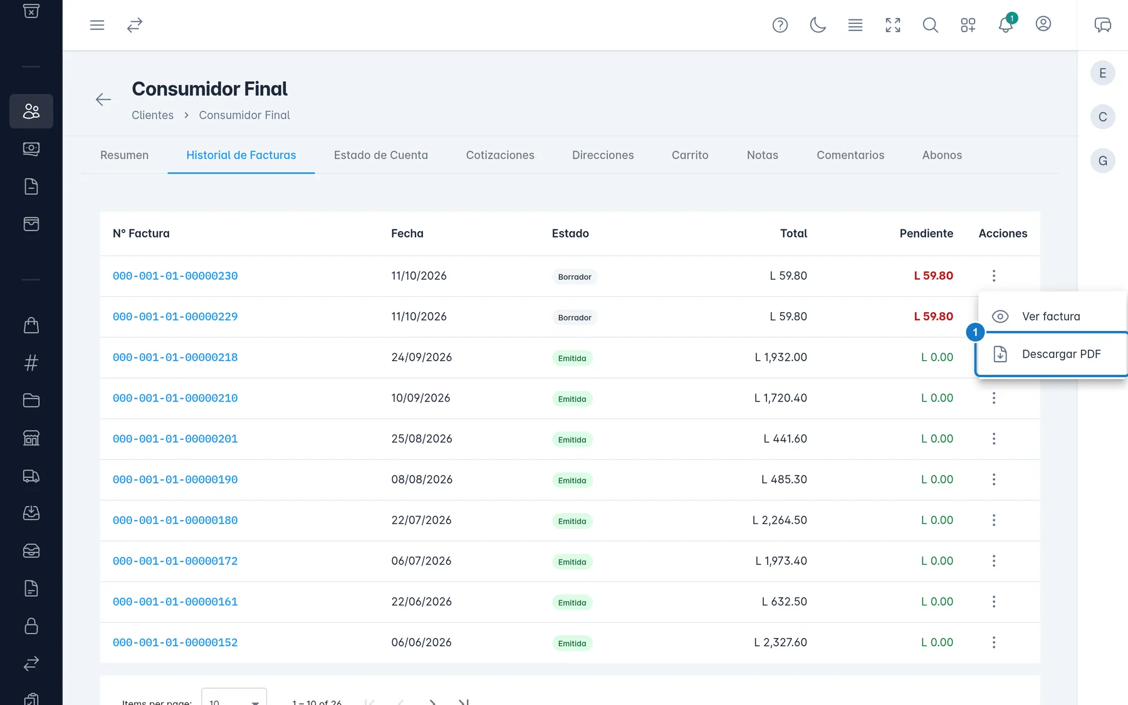Click avatar E in right panel
This screenshot has width=1128, height=705.
click(1103, 73)
